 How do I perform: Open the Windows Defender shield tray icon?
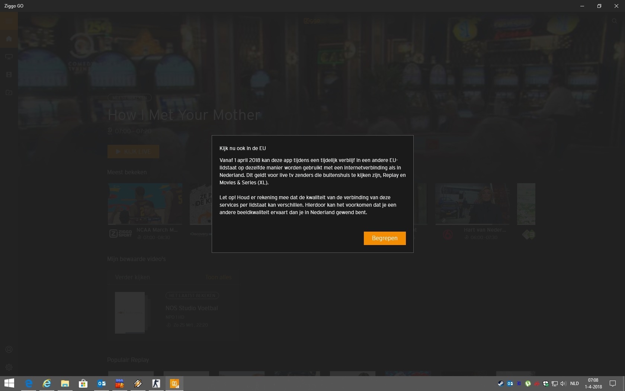(545, 384)
